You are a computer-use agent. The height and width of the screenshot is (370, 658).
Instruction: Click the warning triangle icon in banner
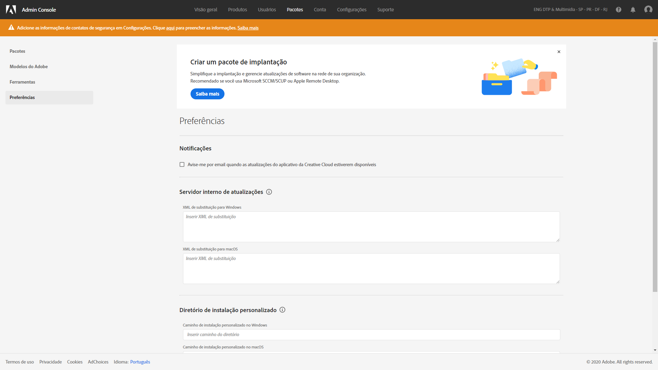click(x=11, y=27)
